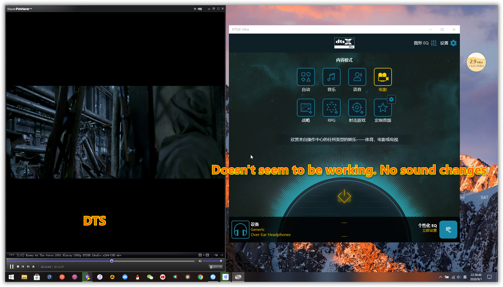Open File Explorer from taskbar
The image size is (503, 287).
[24, 277]
